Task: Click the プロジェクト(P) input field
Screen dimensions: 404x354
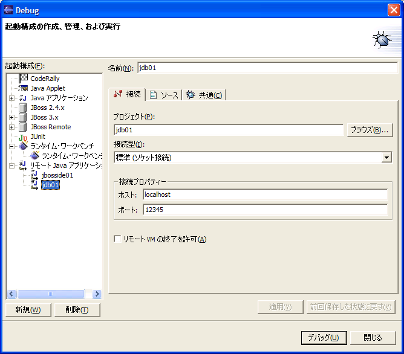Action: (x=229, y=130)
